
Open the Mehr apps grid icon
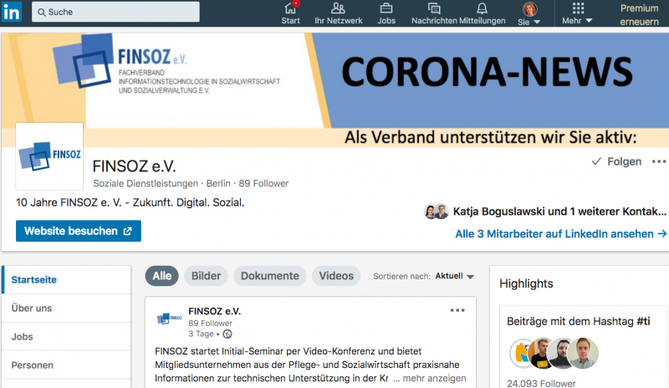point(577,9)
